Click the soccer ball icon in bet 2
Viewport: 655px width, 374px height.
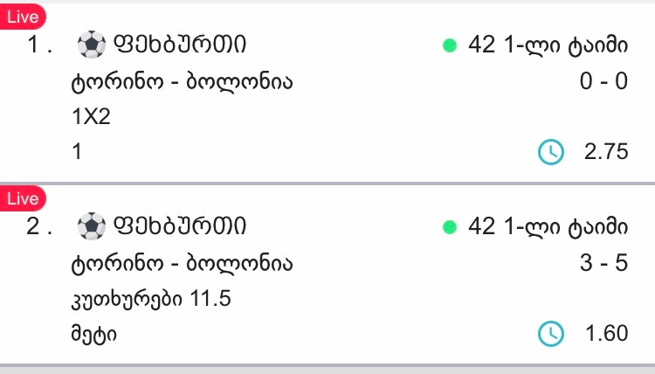89,226
